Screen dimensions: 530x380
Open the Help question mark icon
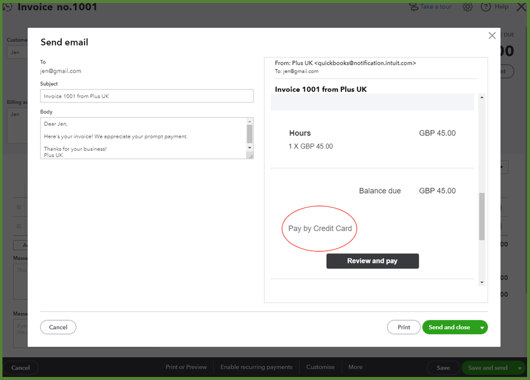(x=486, y=7)
